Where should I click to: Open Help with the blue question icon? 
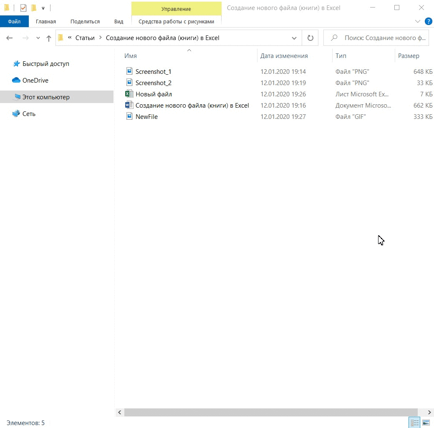pyautogui.click(x=428, y=21)
